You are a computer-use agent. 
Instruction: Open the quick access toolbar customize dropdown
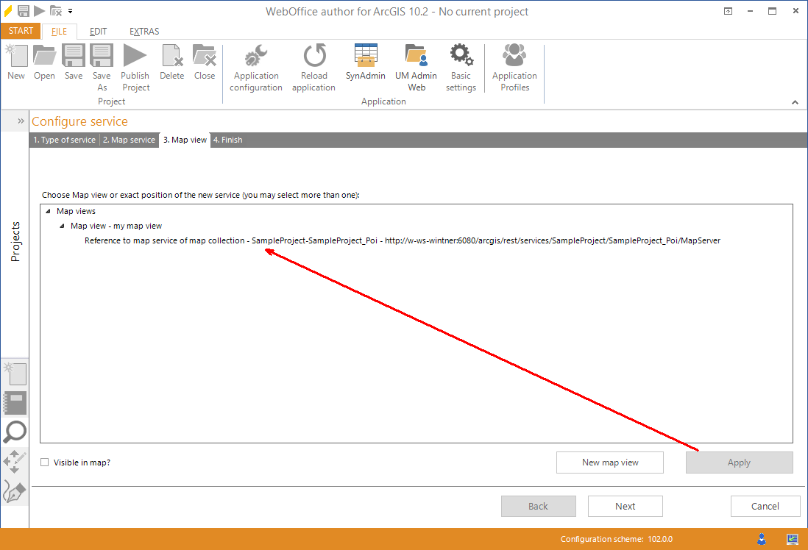point(70,12)
